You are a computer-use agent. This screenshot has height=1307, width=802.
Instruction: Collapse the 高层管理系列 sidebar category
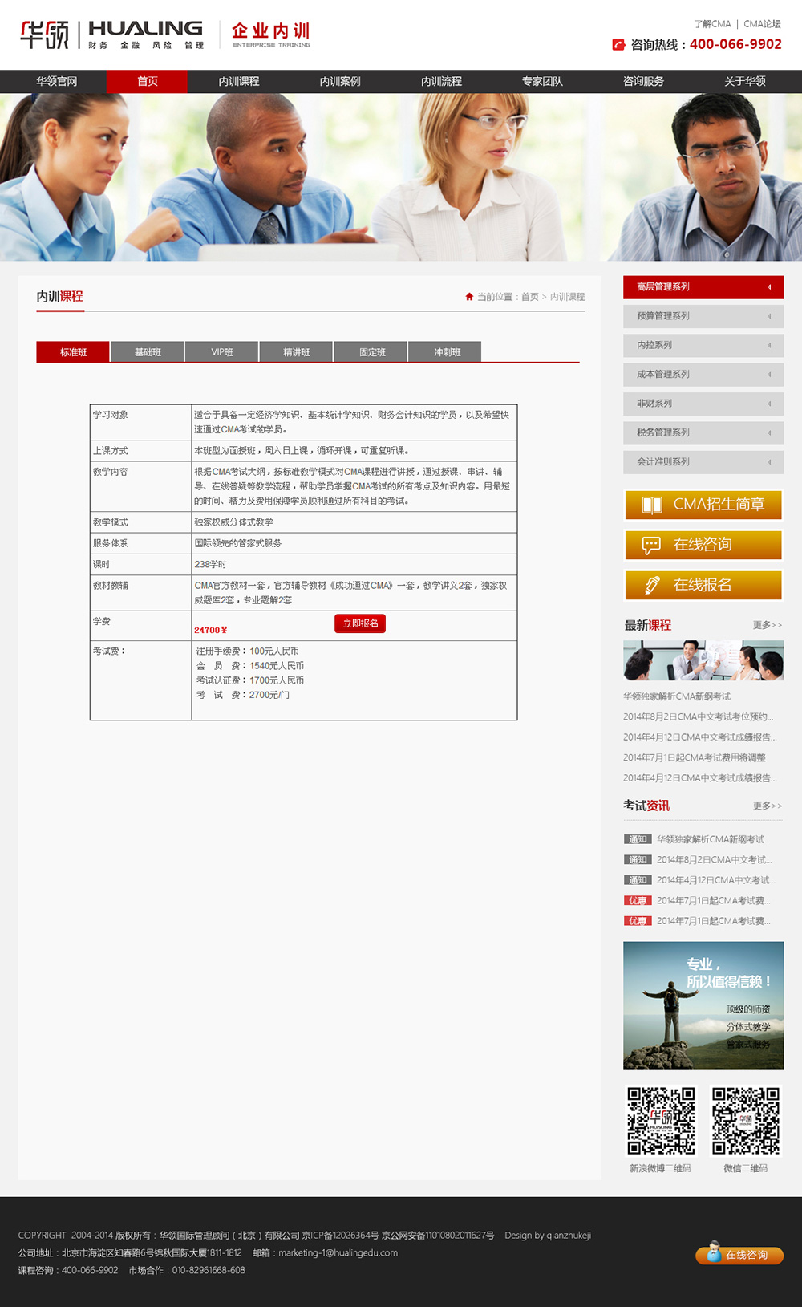(703, 287)
